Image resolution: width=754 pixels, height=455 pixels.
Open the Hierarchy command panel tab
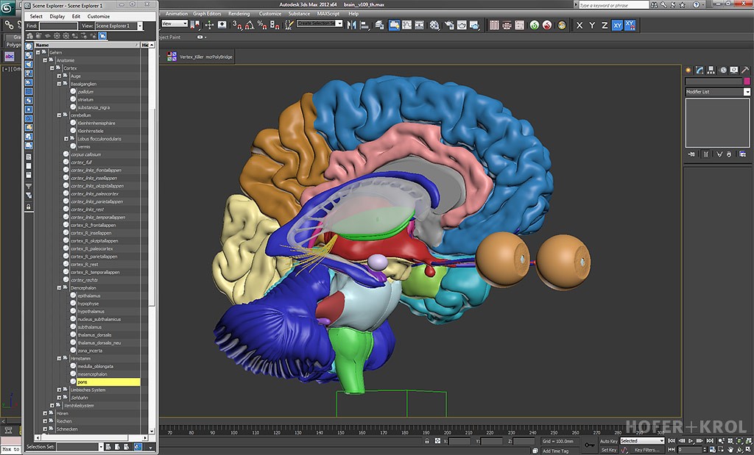(711, 70)
